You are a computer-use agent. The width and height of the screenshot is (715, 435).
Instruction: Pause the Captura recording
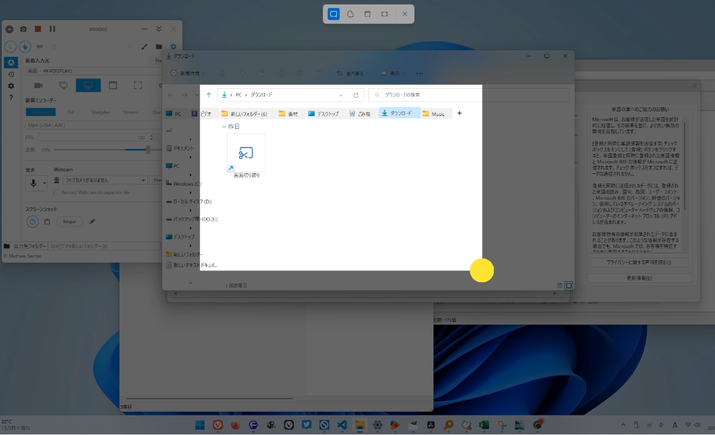pos(53,29)
